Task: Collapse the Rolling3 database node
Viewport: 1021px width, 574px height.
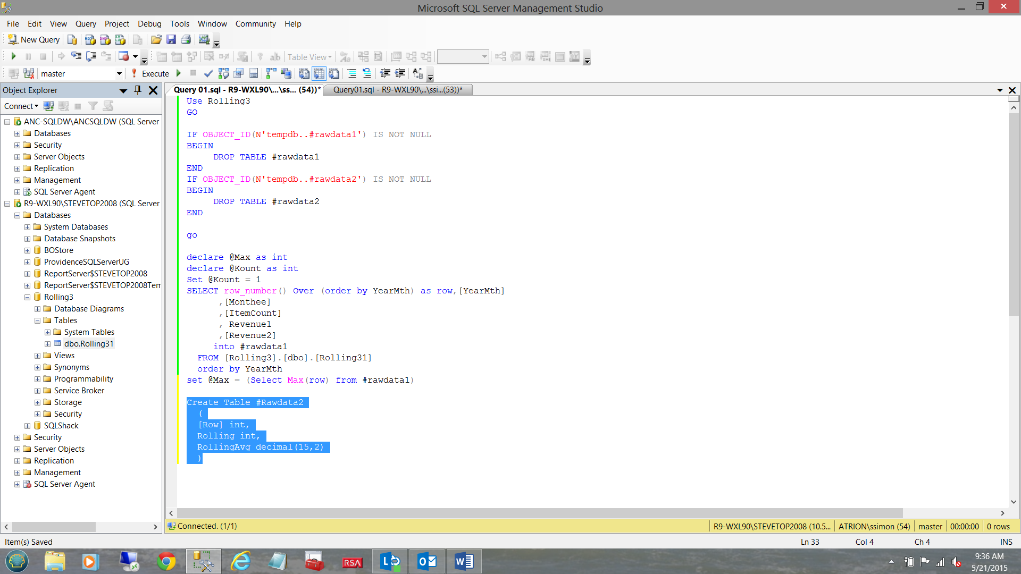Action: 27,297
